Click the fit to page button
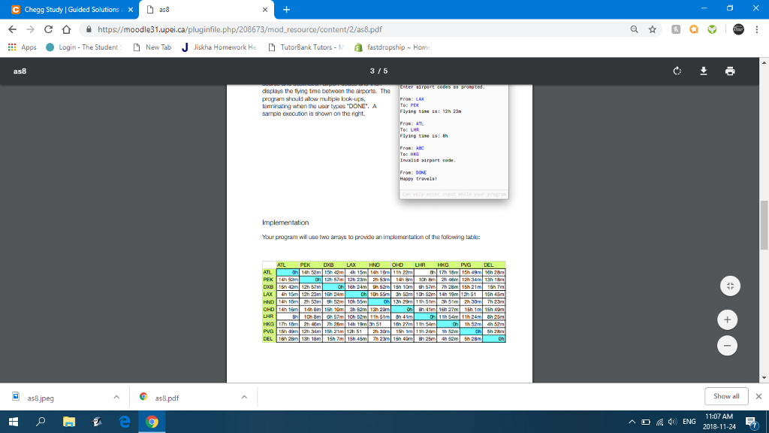The width and height of the screenshot is (769, 433). (x=730, y=286)
